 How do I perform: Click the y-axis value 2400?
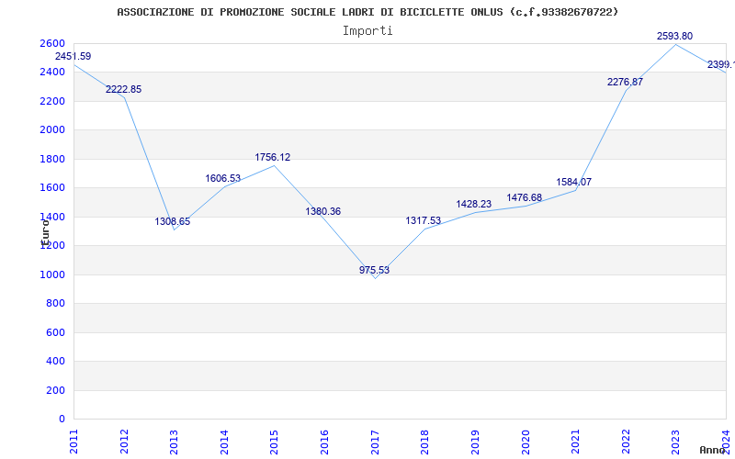point(52,73)
